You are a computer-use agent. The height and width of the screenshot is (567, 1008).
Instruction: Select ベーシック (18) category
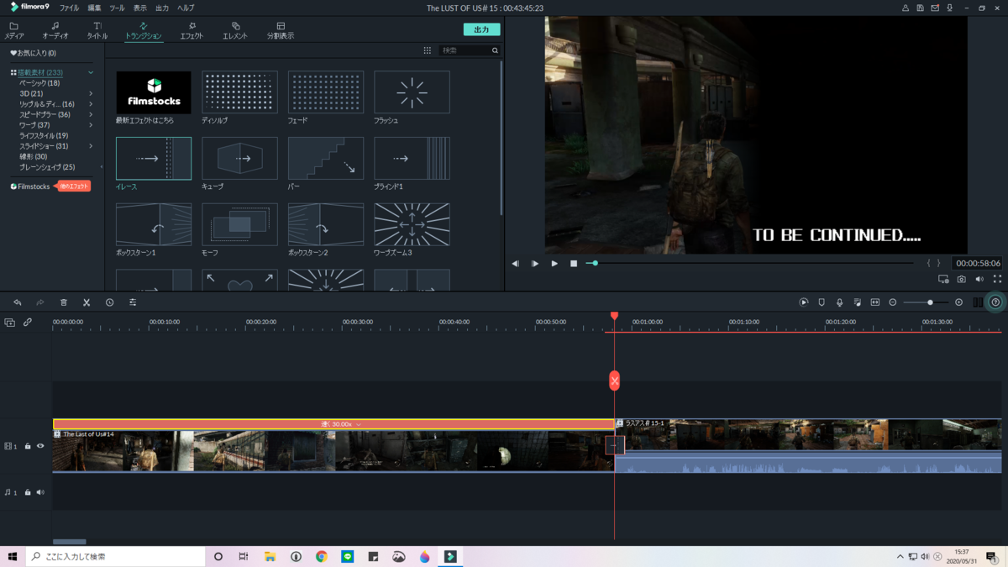pos(39,83)
